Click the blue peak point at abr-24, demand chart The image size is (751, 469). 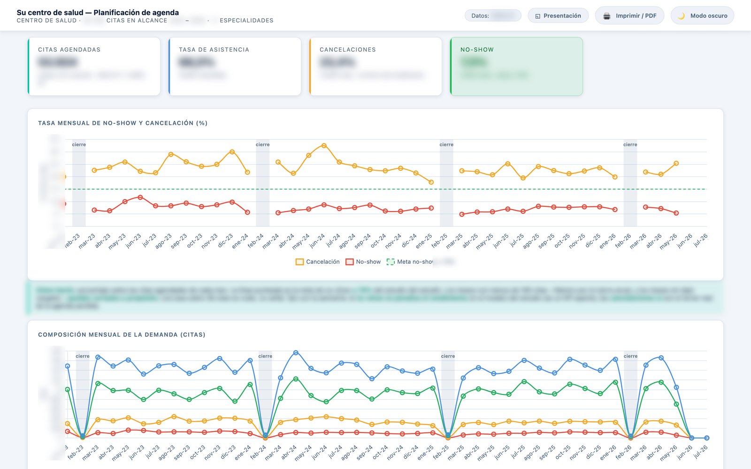tap(296, 353)
